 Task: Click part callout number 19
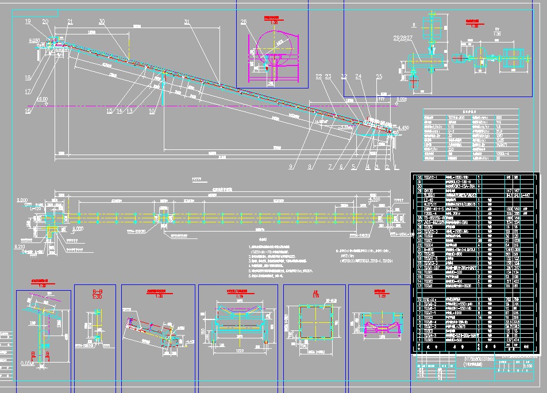(x=28, y=22)
